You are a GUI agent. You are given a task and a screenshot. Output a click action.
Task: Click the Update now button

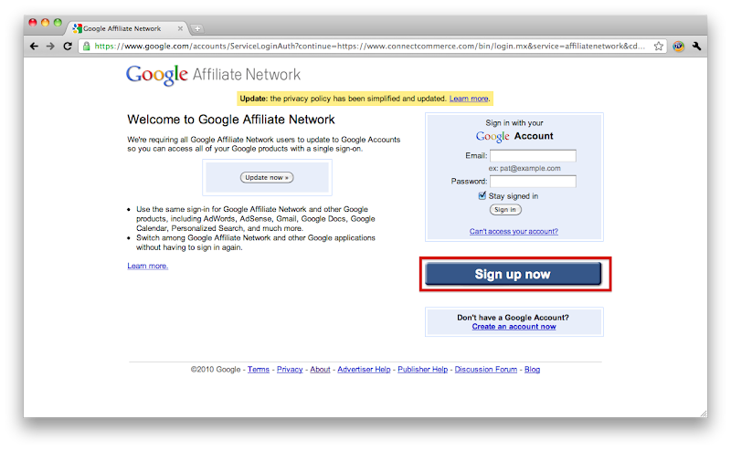[267, 177]
